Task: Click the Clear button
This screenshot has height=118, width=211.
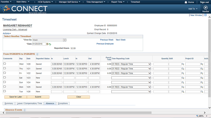Action: click(78, 97)
